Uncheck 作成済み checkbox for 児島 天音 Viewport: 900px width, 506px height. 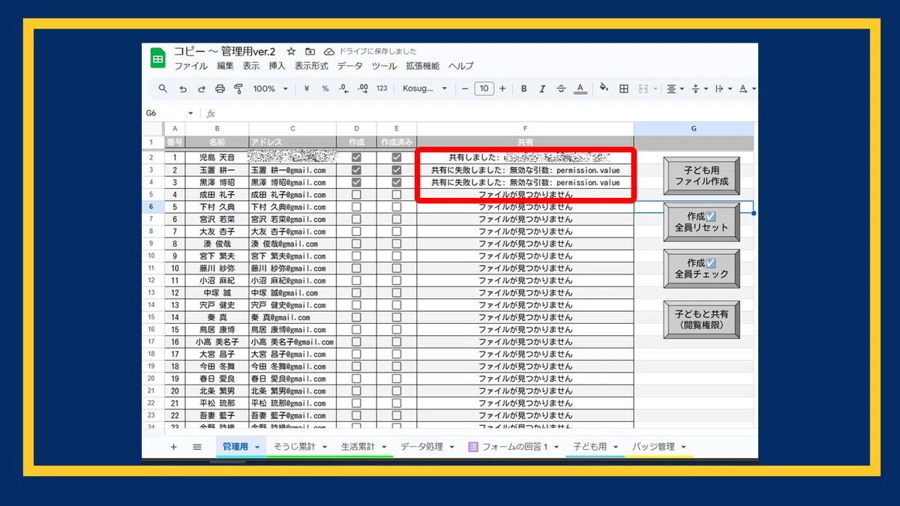tap(397, 157)
